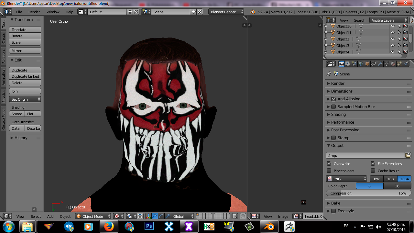Expand the Dimensions panel
Image resolution: width=414 pixels, height=233 pixels.
342,91
